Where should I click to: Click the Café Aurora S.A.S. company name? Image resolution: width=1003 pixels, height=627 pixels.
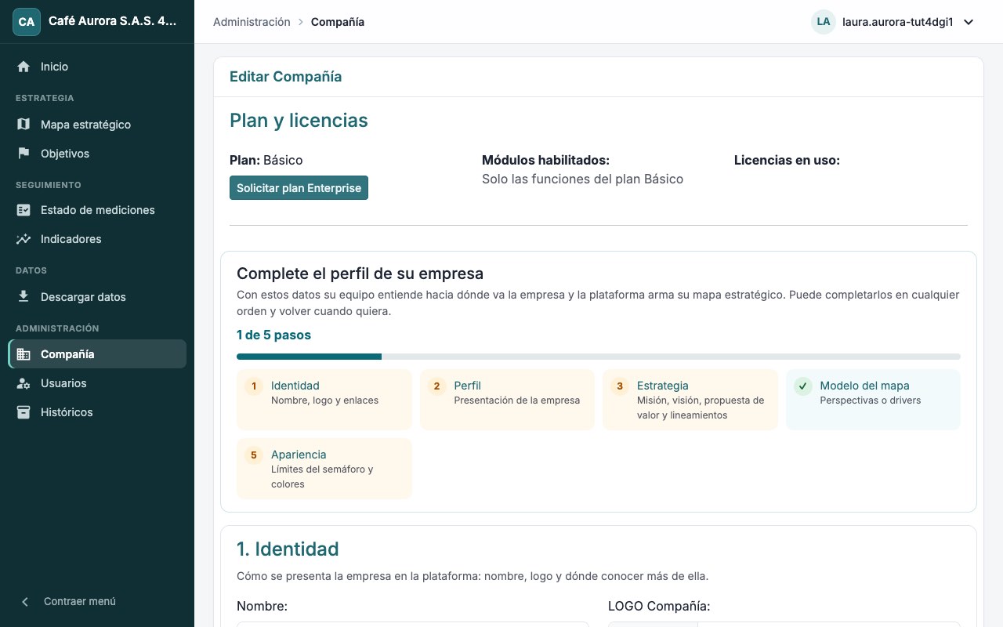tap(113, 22)
